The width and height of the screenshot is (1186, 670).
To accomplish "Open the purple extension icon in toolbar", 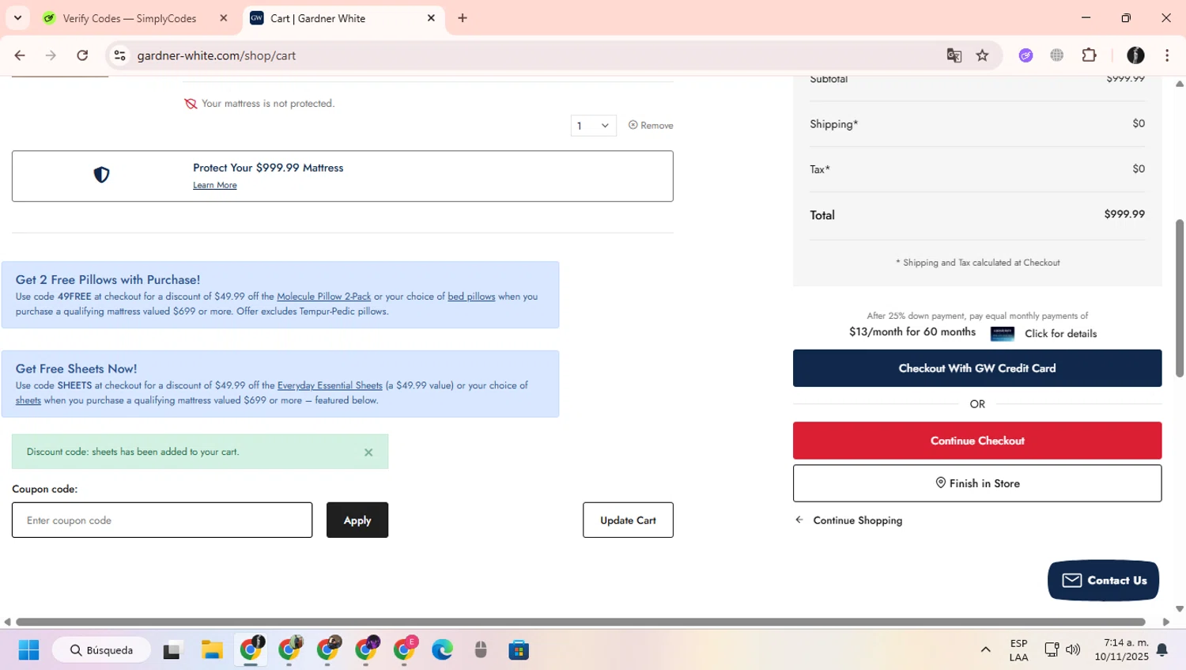I will (x=1025, y=55).
